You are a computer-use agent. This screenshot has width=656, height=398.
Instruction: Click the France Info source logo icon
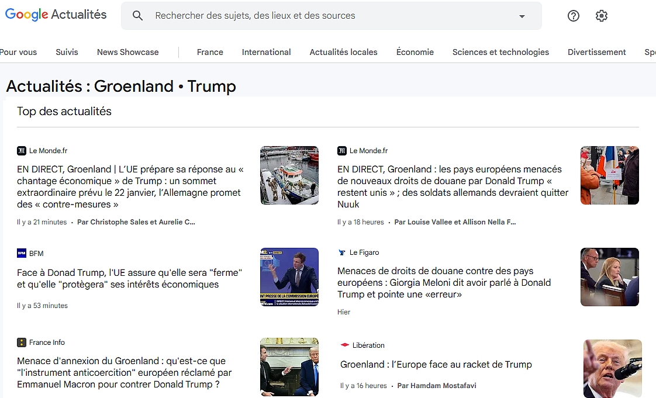(x=22, y=342)
